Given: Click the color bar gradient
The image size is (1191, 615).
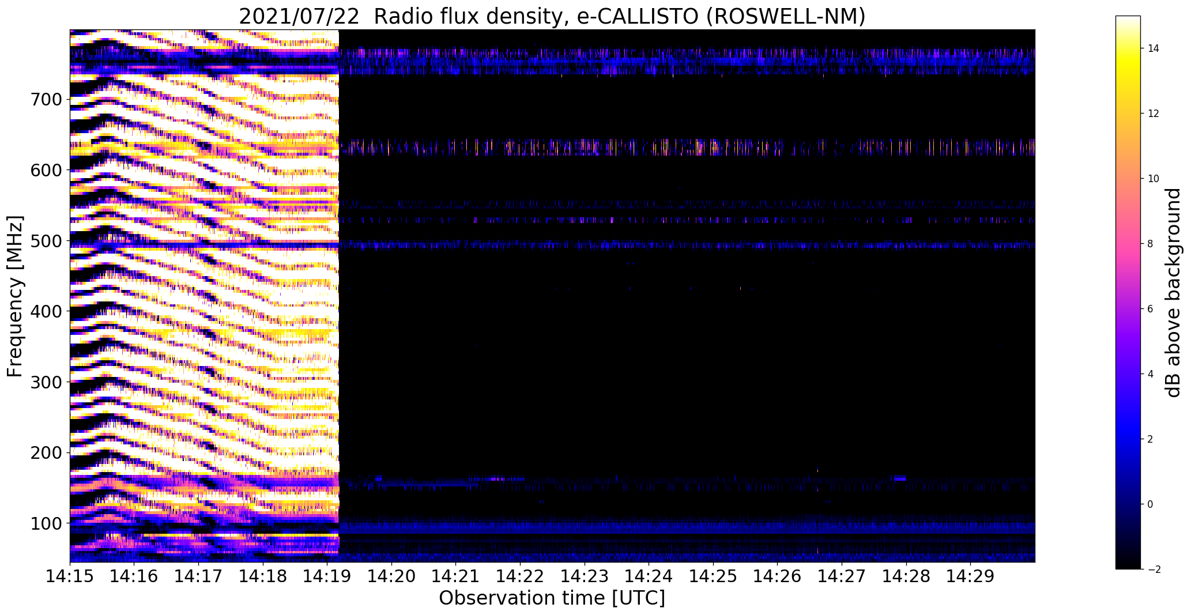Looking at the screenshot, I should 1128,292.
